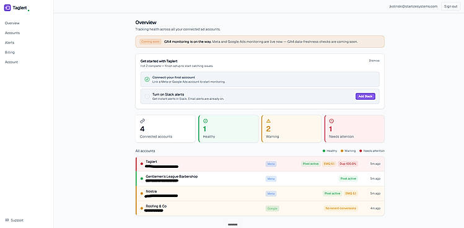Click the empty circle next to Turn on Slack alerts
Screen dimensions: 464x228
tap(147, 96)
